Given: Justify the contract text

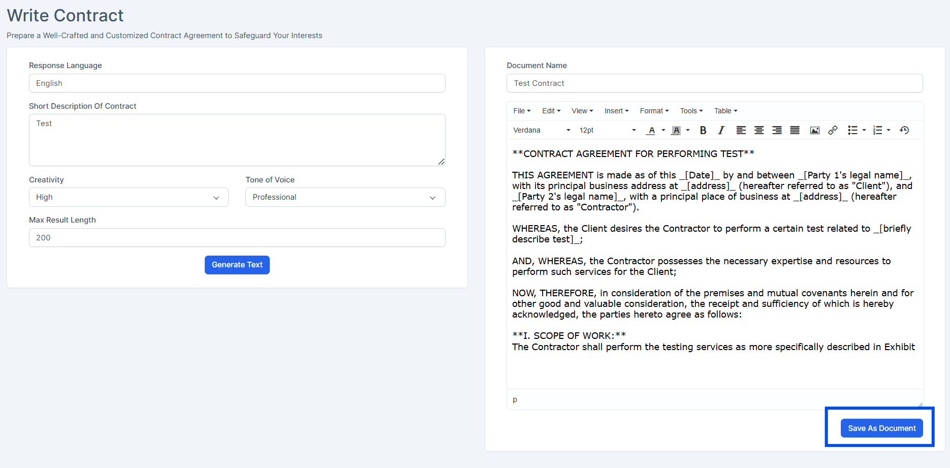Looking at the screenshot, I should 794,130.
